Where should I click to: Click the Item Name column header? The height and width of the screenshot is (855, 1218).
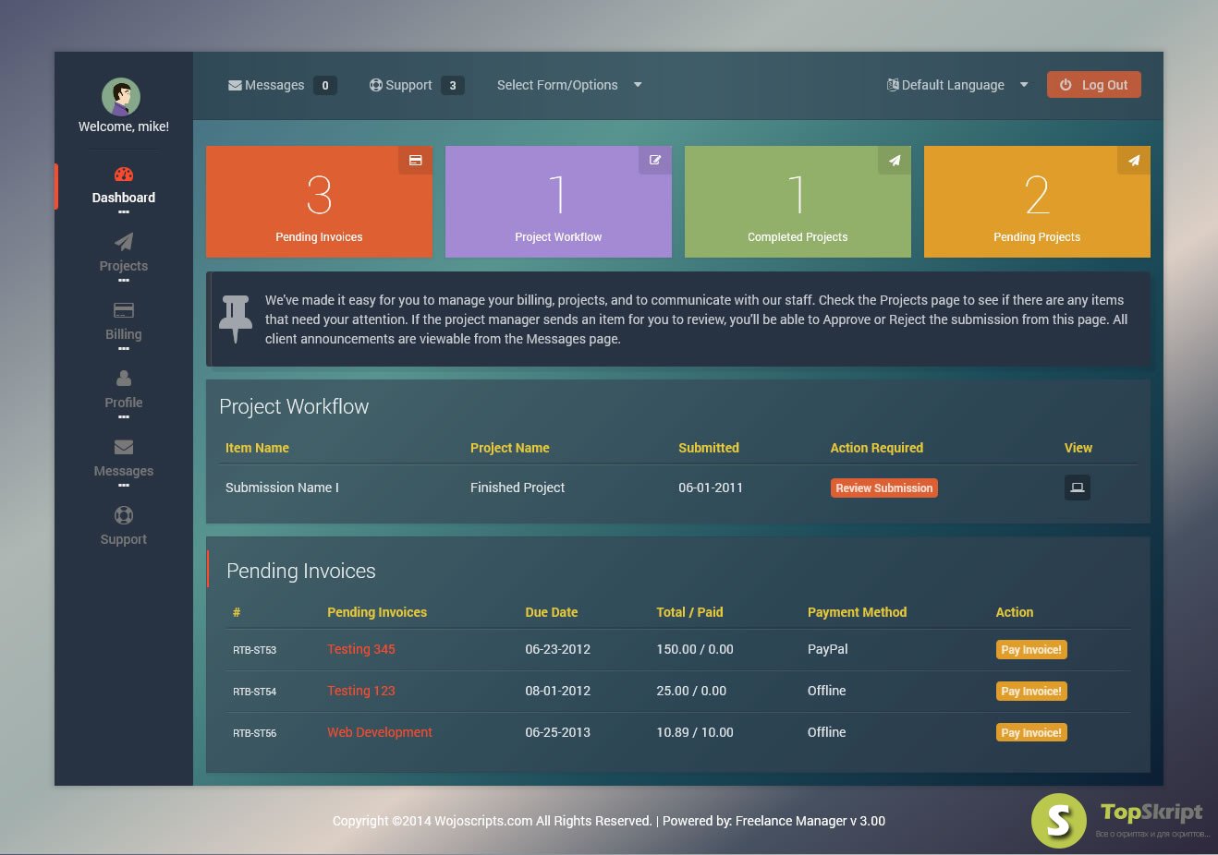point(257,448)
